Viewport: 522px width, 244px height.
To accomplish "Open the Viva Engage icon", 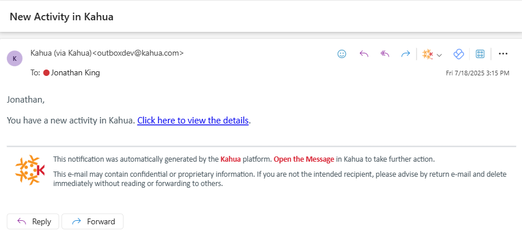I will click(x=458, y=54).
